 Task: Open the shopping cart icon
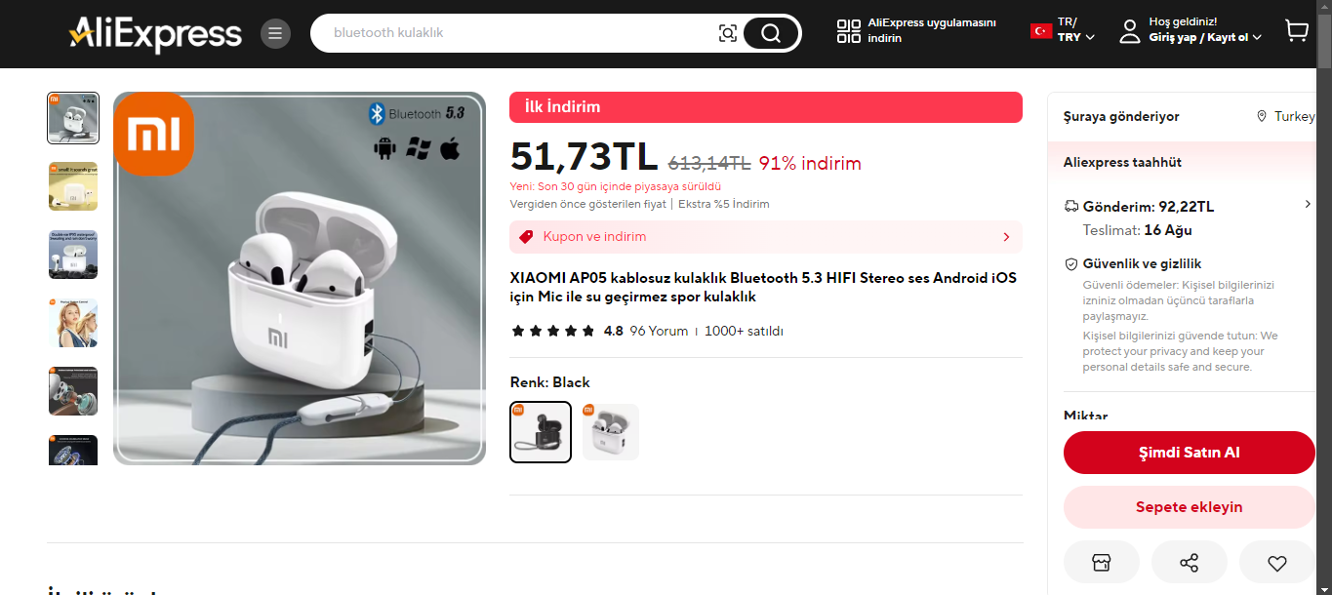[1297, 32]
